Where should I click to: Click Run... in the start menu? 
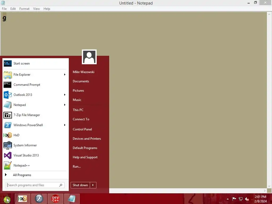77,167
